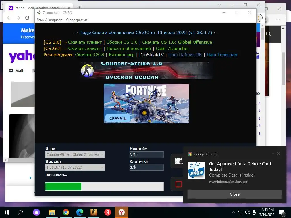Open the Язык / Language menu
291x218 pixels.
49,20
